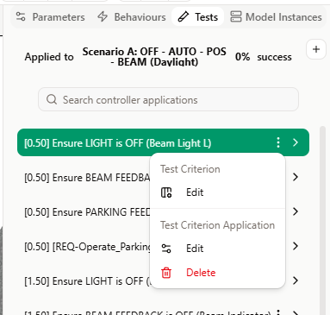330x315 pixels.
Task: Click the Tests pencil icon
Action: (184, 17)
